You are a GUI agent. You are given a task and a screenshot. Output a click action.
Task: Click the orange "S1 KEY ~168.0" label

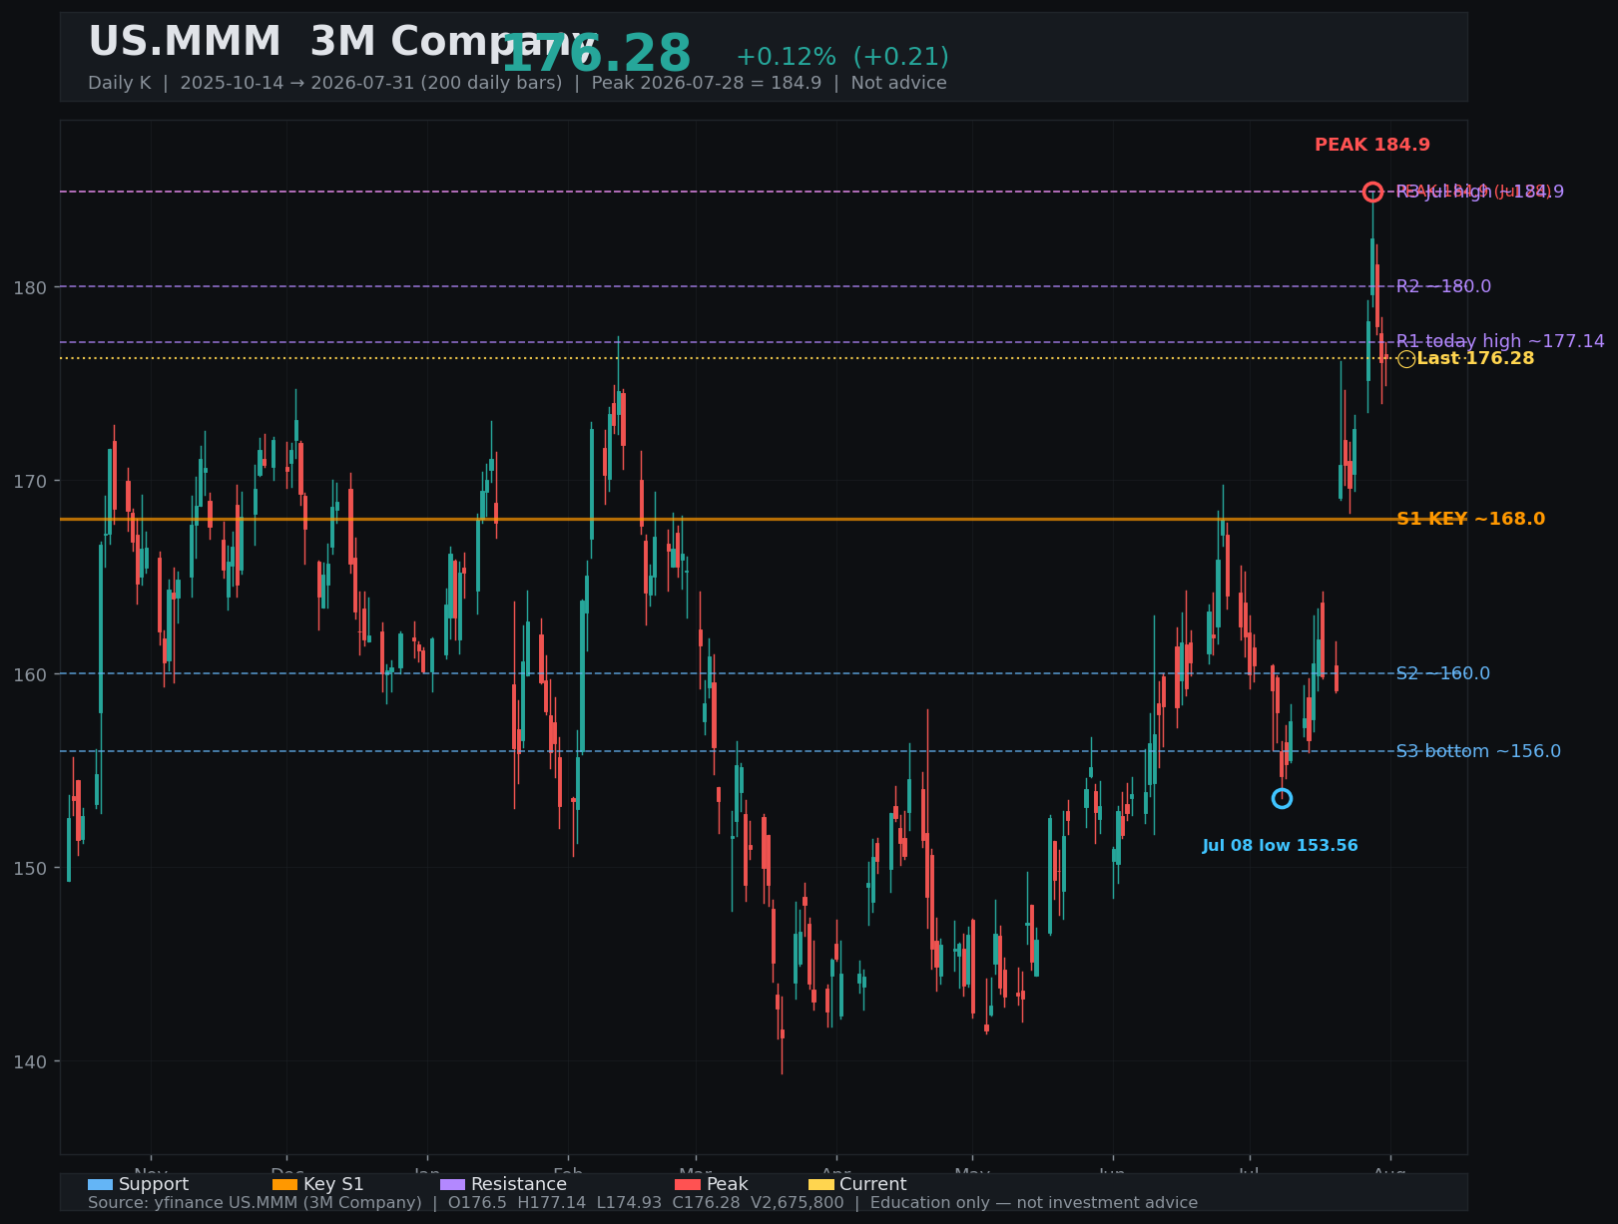coord(1470,519)
